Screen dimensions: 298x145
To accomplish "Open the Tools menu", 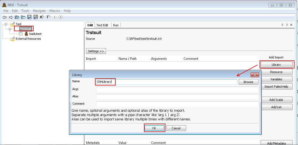I will point(25,11).
